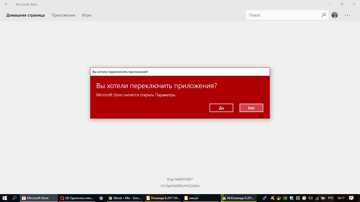
Task: Switch to the Приложения tab
Action: (x=63, y=15)
